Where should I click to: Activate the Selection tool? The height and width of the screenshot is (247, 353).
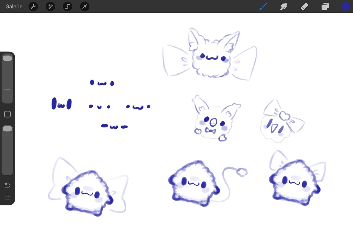[x=67, y=6]
